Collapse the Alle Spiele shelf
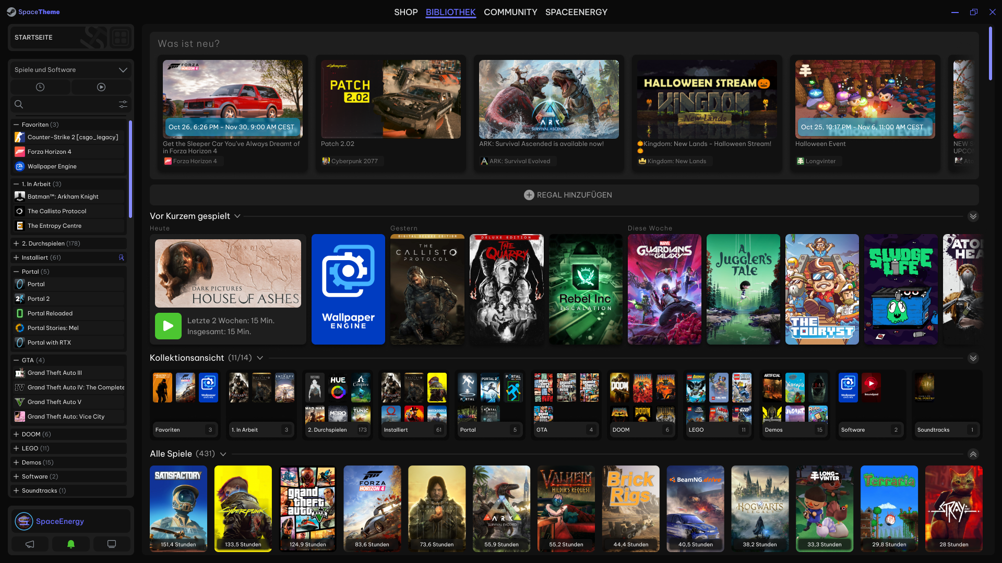 click(973, 454)
